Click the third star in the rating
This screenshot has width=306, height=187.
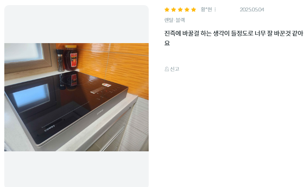[180, 9]
